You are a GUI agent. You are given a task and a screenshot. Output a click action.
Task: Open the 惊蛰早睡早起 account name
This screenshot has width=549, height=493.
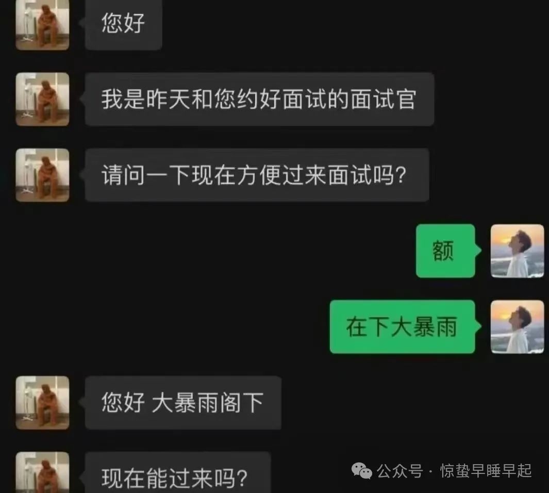pos(486,471)
